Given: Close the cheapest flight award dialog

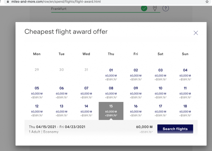Looking at the screenshot, I should pos(196,33).
